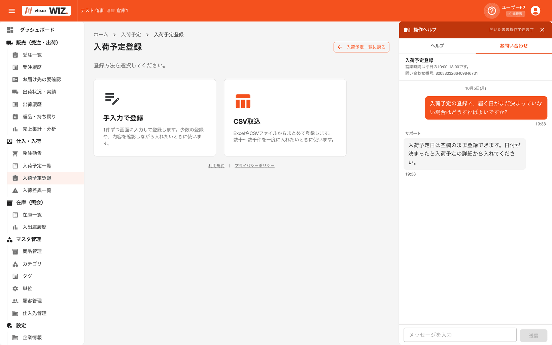Screen dimensions: 552x345
Task: Open the プライバシーポリシー link
Action: (x=254, y=166)
